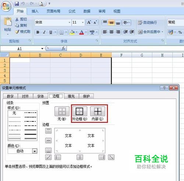The height and width of the screenshot is (181, 184).
Task: Toggle the diagonal up border button
Action: 49,157
